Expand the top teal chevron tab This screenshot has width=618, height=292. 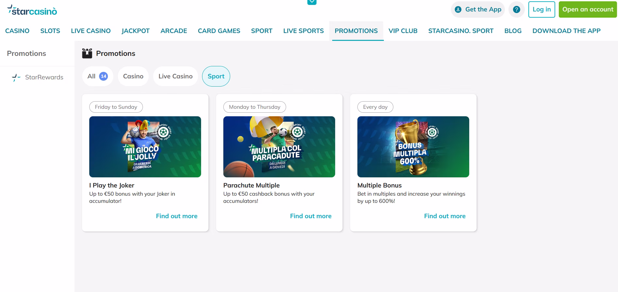[312, 2]
